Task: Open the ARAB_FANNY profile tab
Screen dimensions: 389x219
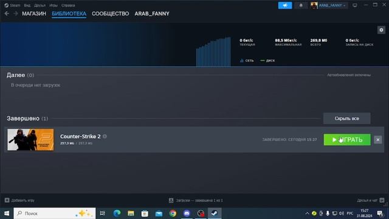Action: coord(152,13)
